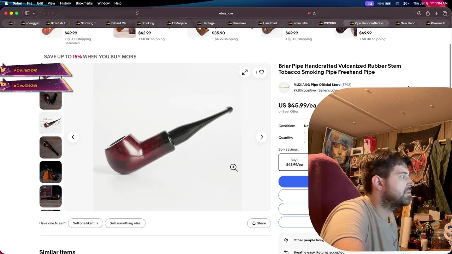Add the pipe to watchlist heart
Screen dimensions: 452x254
(x=260, y=72)
